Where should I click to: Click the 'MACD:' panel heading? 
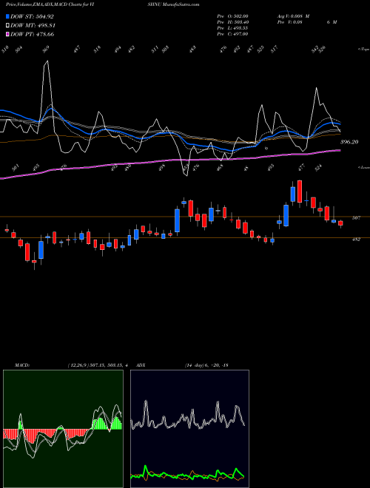pyautogui.click(x=21, y=365)
